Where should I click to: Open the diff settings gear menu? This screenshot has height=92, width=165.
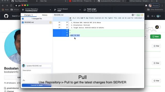tap(133, 15)
